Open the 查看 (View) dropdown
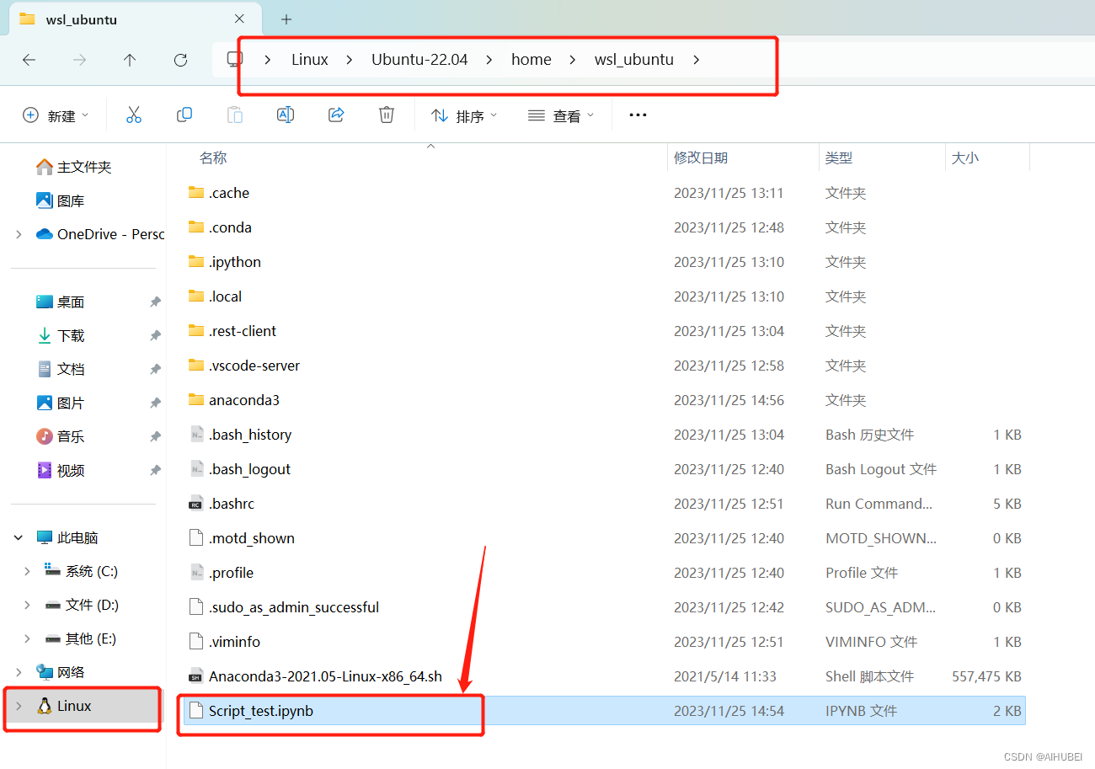1095x769 pixels. 561,115
